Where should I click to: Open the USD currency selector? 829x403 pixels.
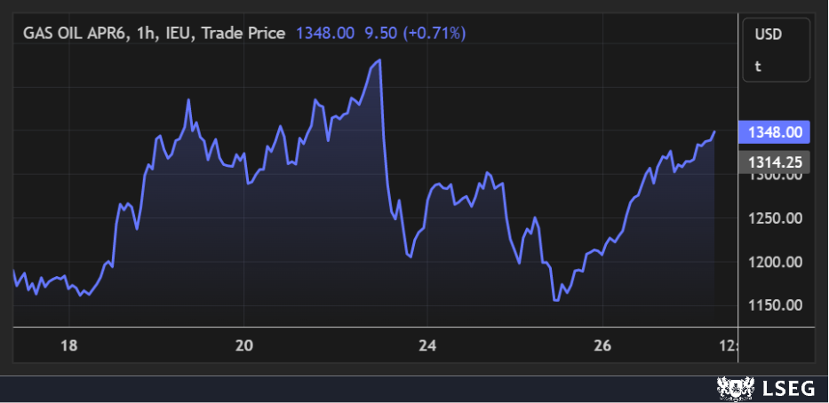pyautogui.click(x=767, y=35)
